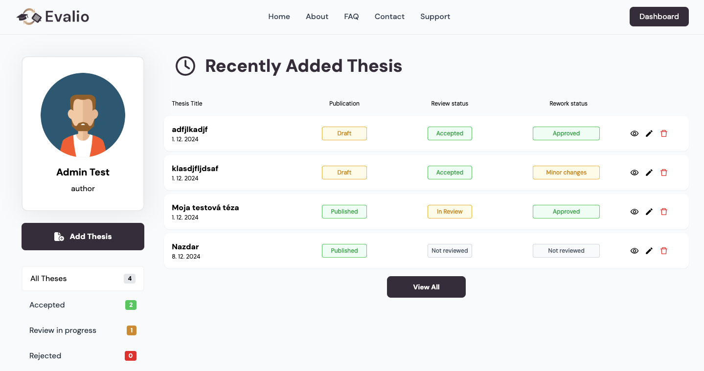Filter by Accepted theses
Image resolution: width=704 pixels, height=371 pixels.
(x=83, y=305)
